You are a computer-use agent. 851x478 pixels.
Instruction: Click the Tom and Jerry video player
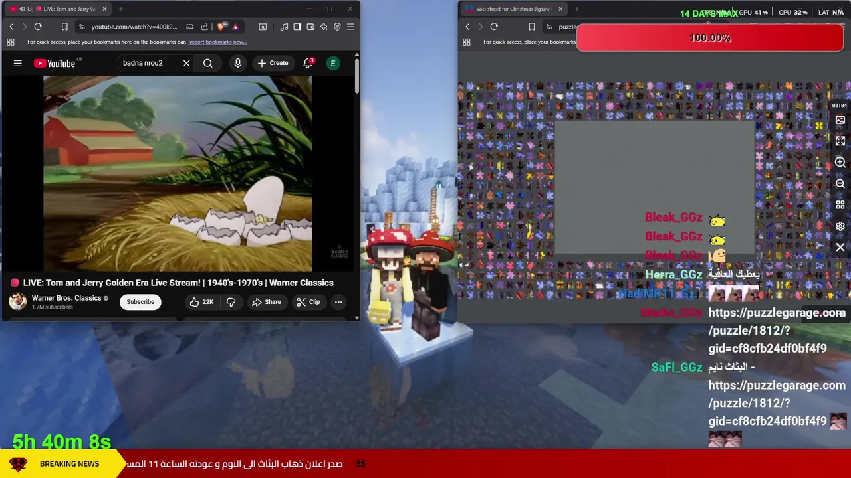[x=178, y=173]
